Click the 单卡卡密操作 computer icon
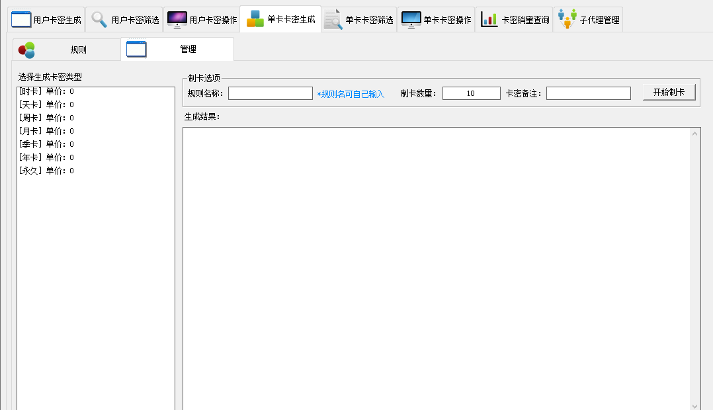The height and width of the screenshot is (410, 713). pyautogui.click(x=411, y=19)
